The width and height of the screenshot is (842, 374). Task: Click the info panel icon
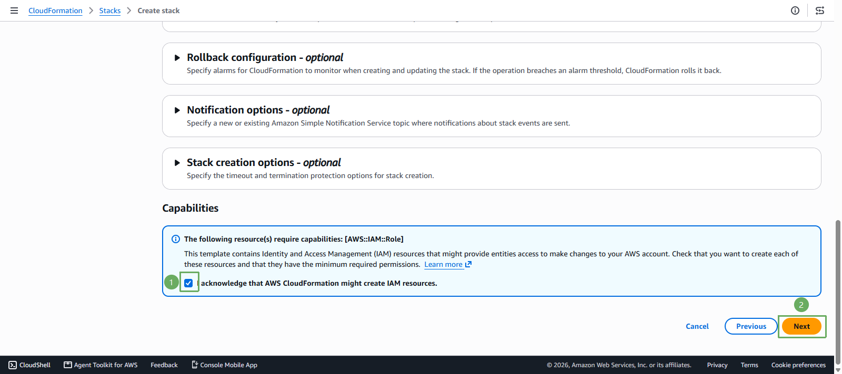tap(795, 11)
